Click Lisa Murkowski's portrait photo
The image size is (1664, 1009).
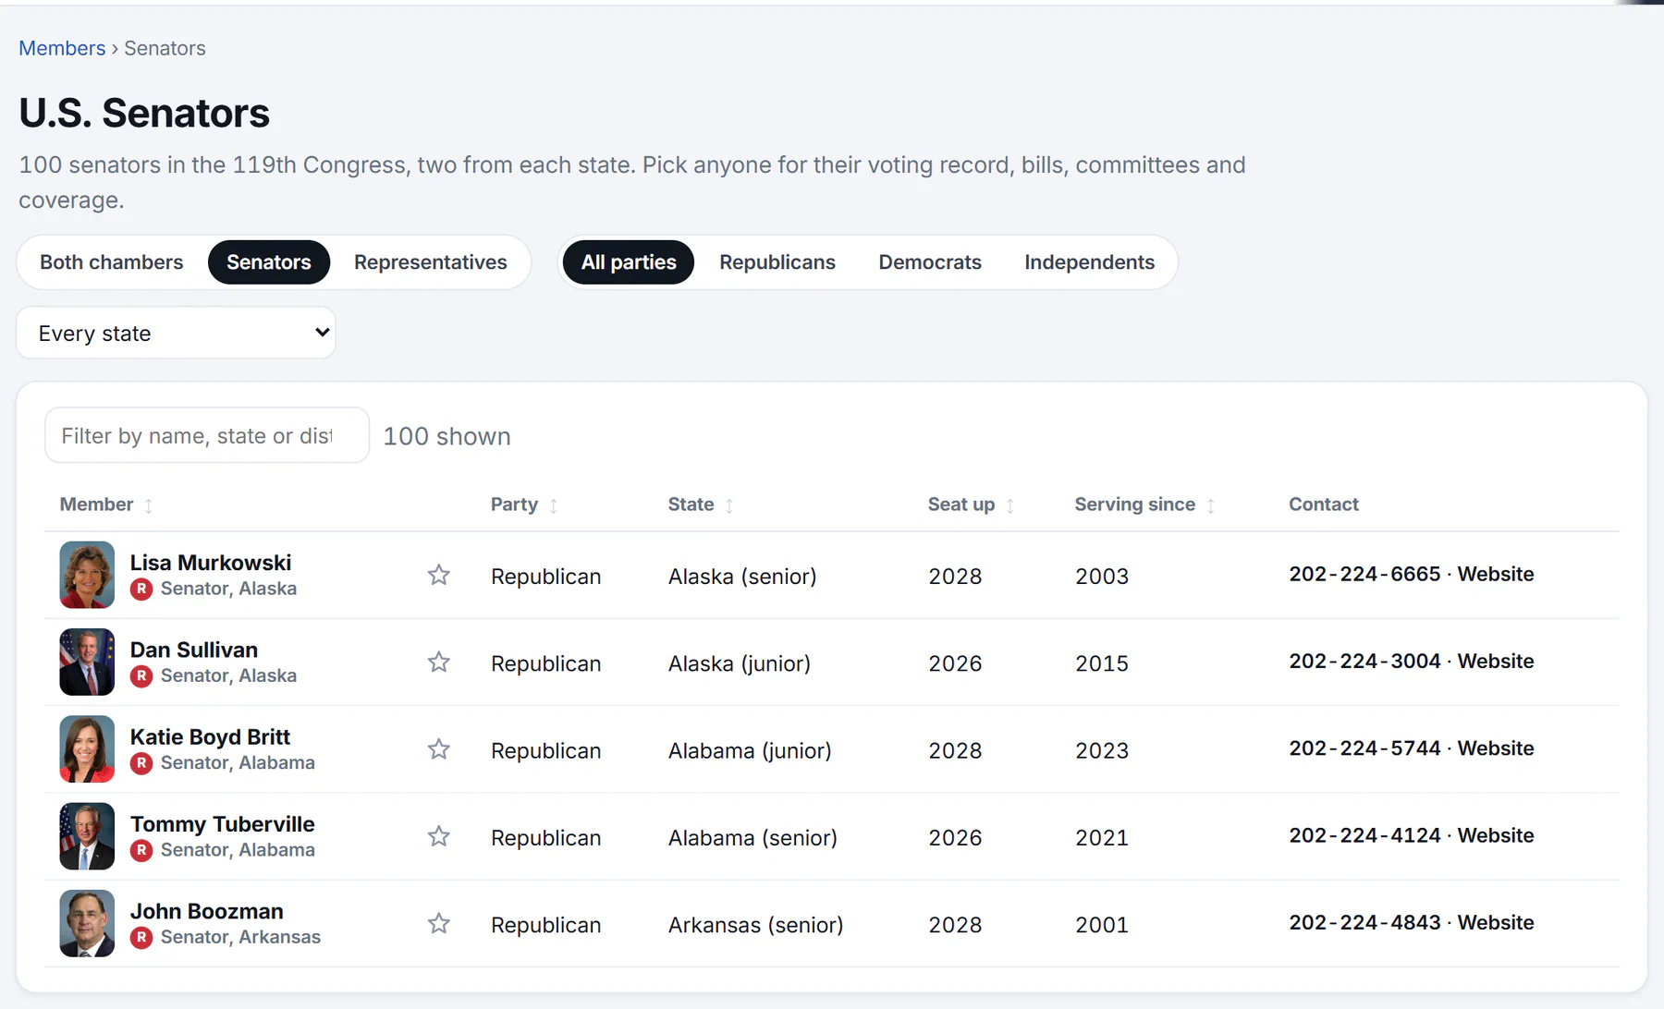(x=87, y=575)
